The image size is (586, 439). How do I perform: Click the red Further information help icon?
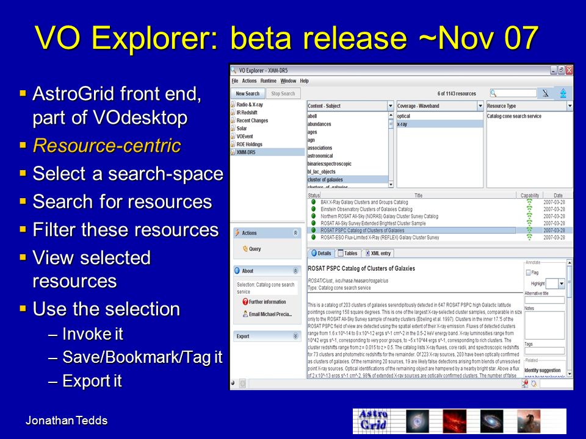tap(245, 302)
